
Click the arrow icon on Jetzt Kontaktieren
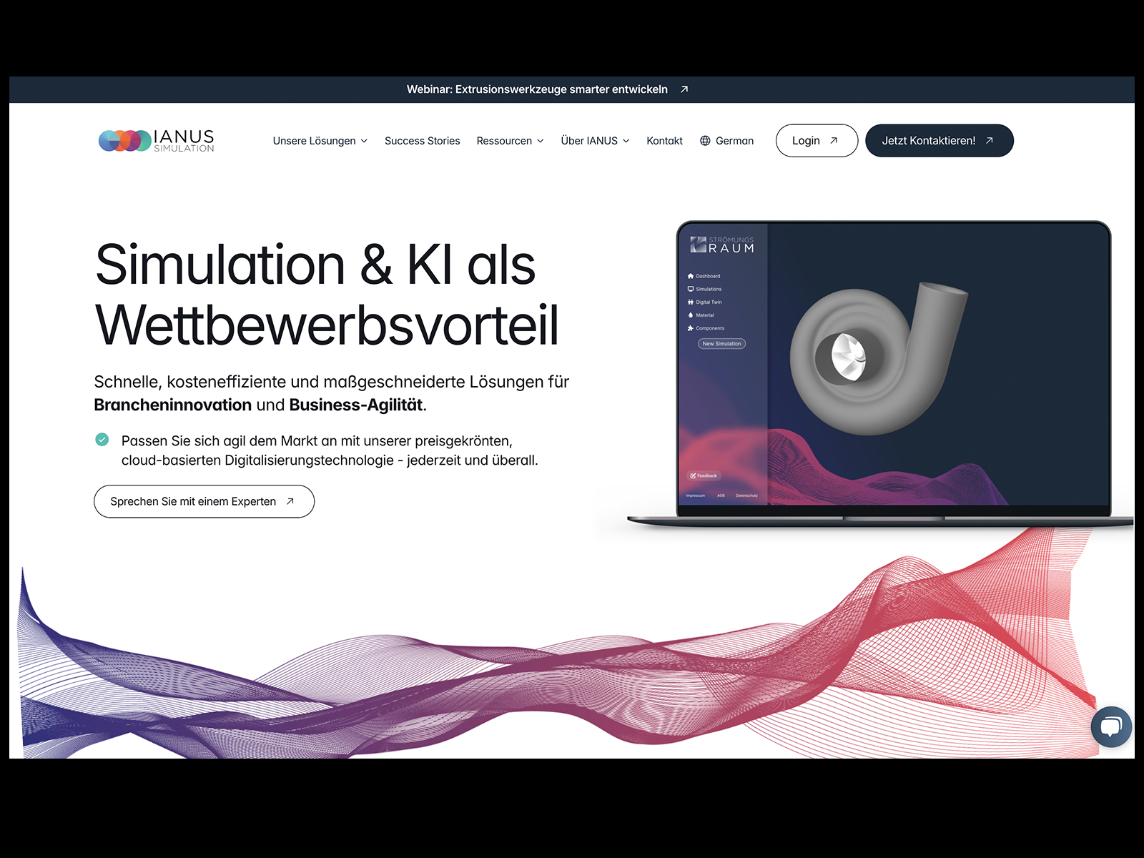[990, 141]
